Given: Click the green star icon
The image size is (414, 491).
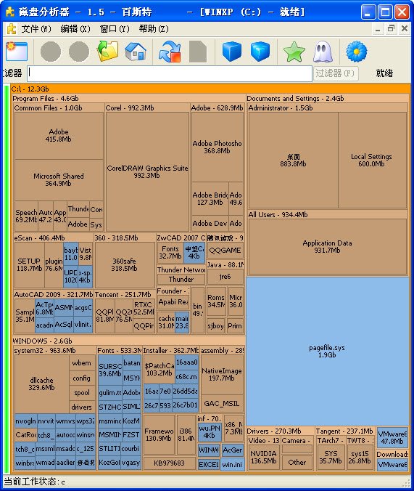Looking at the screenshot, I should pos(294,52).
